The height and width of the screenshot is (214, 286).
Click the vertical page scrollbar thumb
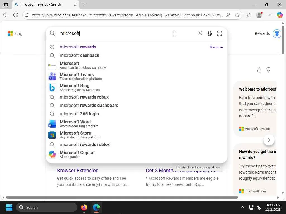(283, 40)
